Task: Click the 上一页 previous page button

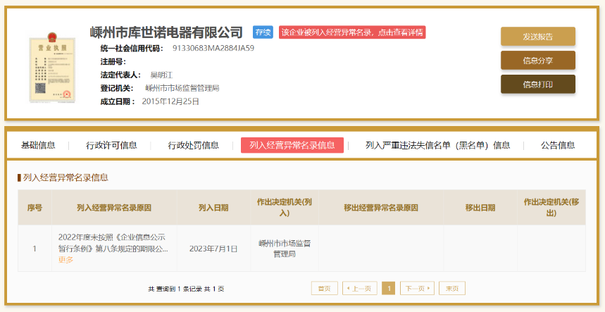Action: [360, 289]
